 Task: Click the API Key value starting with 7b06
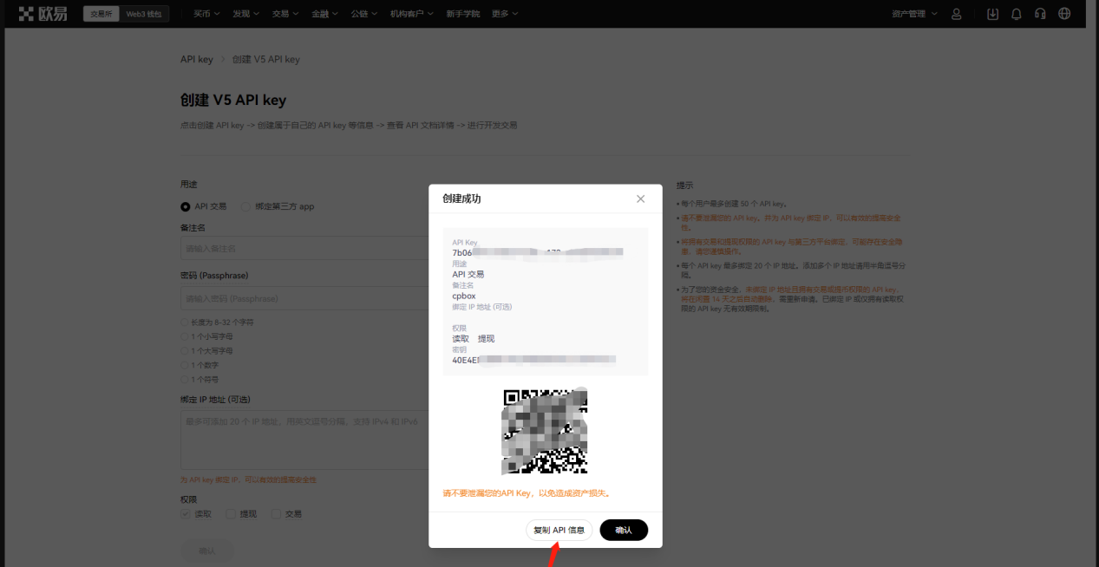(538, 252)
